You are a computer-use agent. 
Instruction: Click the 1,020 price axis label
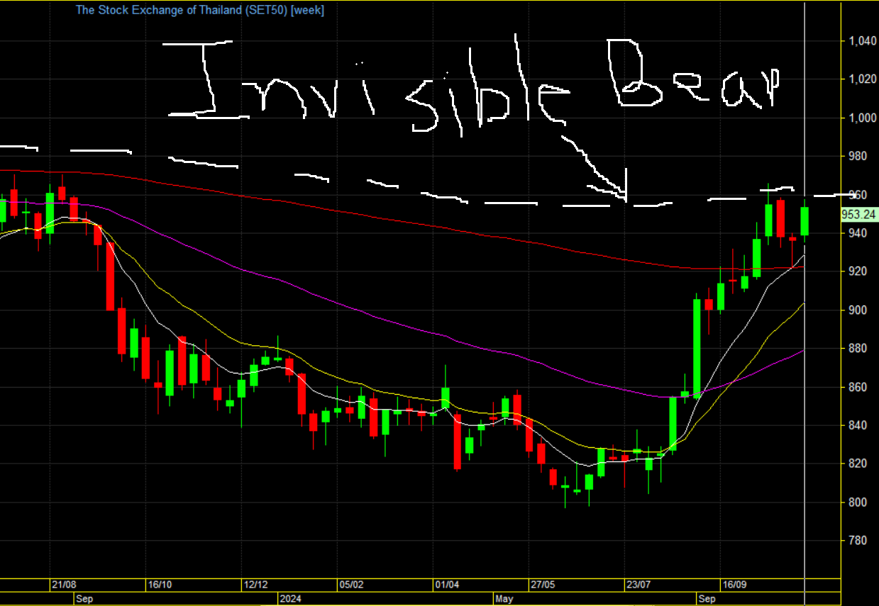[862, 79]
